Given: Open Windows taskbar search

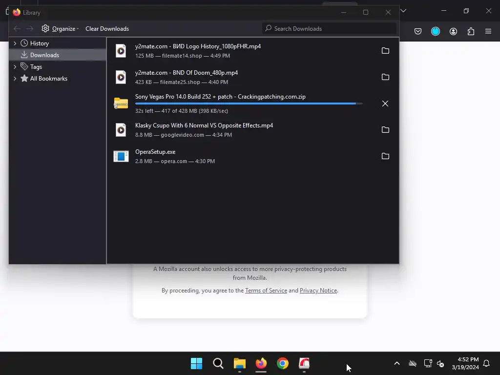Looking at the screenshot, I should (x=218, y=363).
